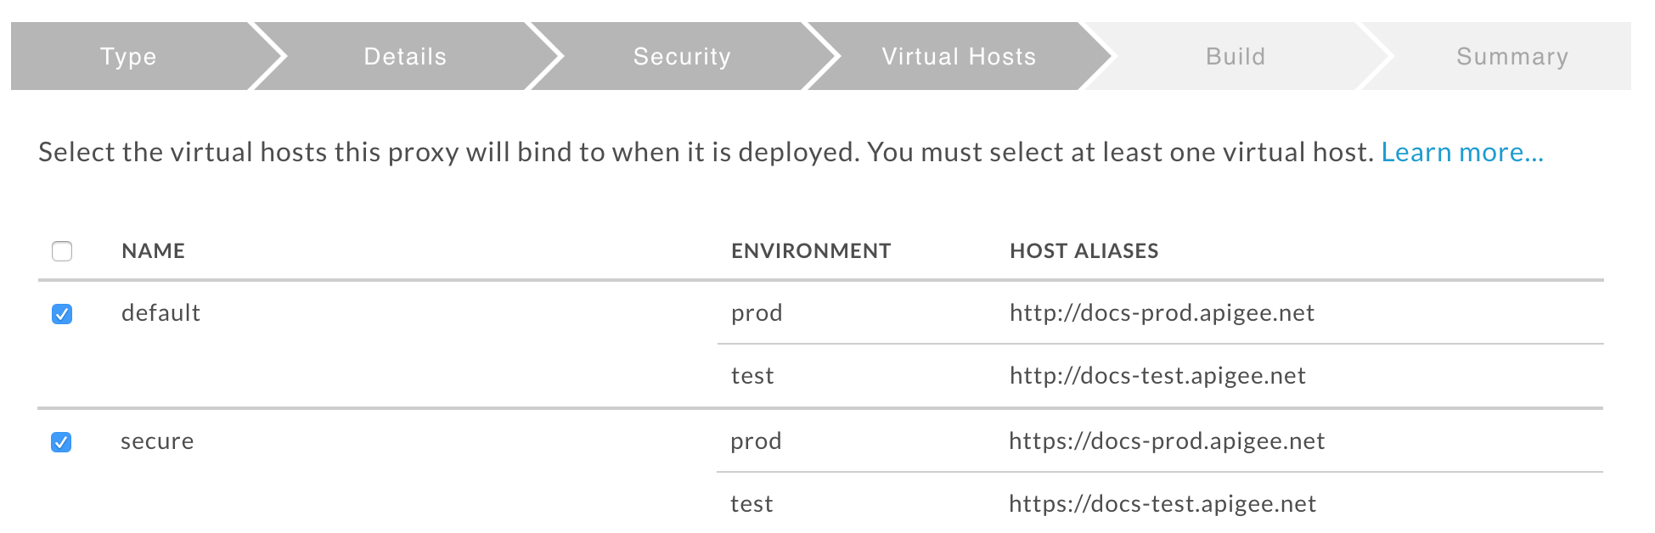Click the NAME column header
The height and width of the screenshot is (533, 1655).
tap(154, 251)
